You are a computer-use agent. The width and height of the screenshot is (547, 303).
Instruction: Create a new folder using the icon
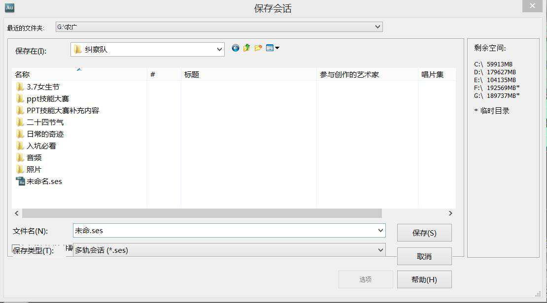tap(258, 48)
